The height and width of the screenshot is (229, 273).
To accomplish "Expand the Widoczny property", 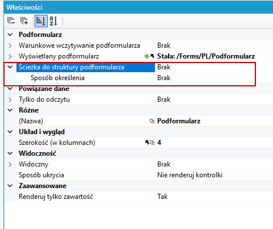I will 10,164.
